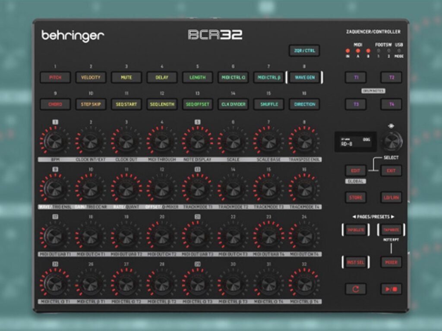Click the RATE/QUANT knob 11

click(126, 188)
